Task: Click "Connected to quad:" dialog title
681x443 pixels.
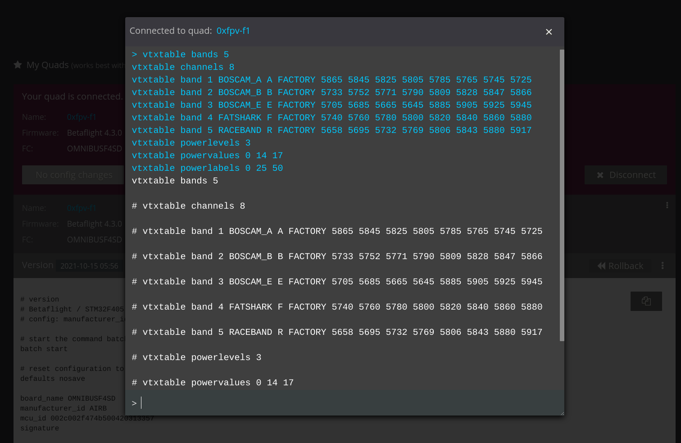Action: point(171,31)
